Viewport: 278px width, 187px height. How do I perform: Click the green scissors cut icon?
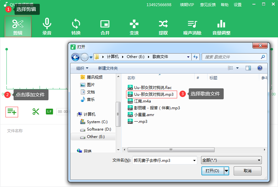tap(36, 112)
